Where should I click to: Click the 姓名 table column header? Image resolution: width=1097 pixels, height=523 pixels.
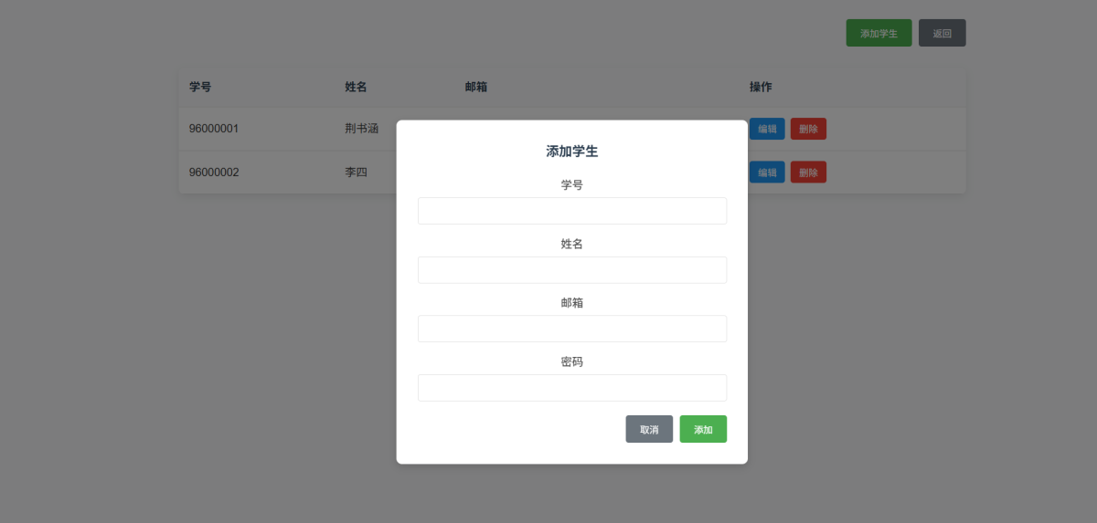tap(356, 87)
